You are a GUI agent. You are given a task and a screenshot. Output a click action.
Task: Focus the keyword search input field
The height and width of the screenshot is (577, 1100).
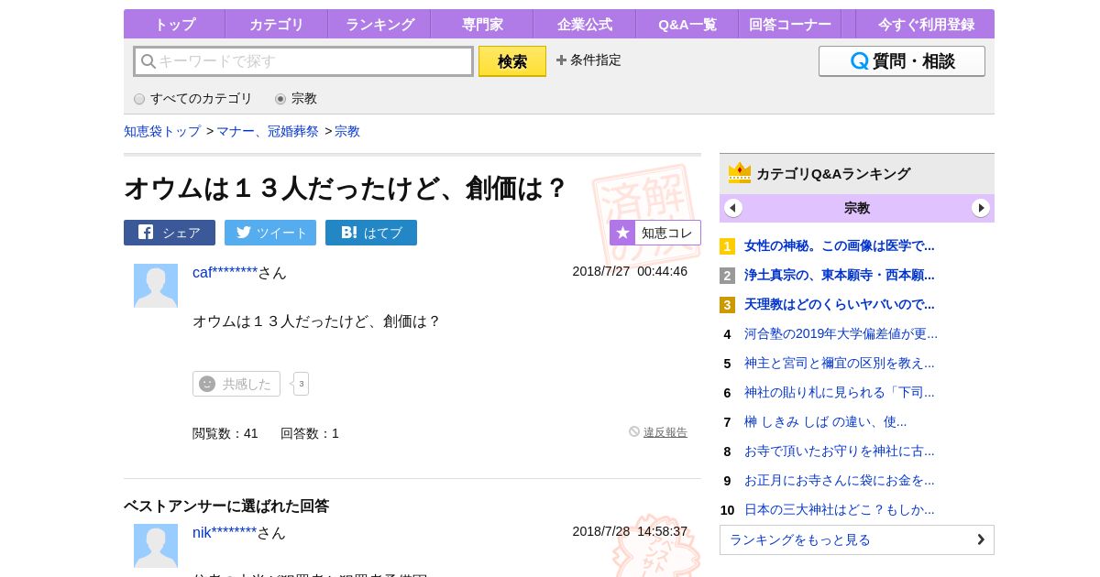point(303,61)
